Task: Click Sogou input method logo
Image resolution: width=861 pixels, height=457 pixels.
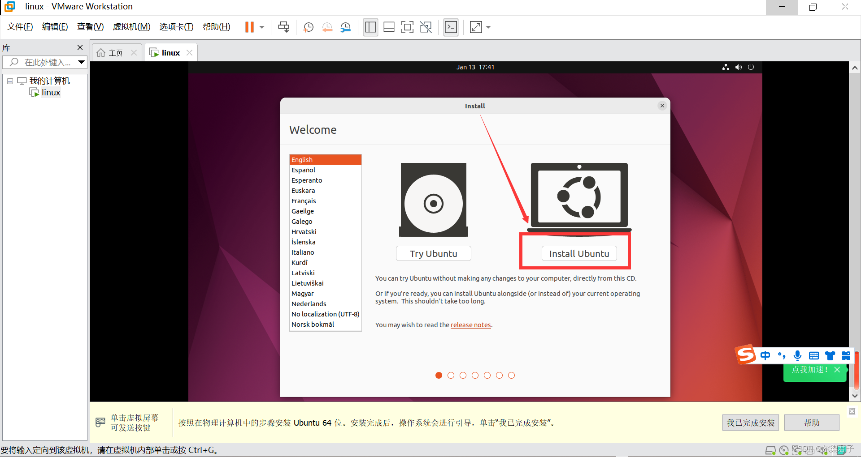Action: click(x=746, y=355)
